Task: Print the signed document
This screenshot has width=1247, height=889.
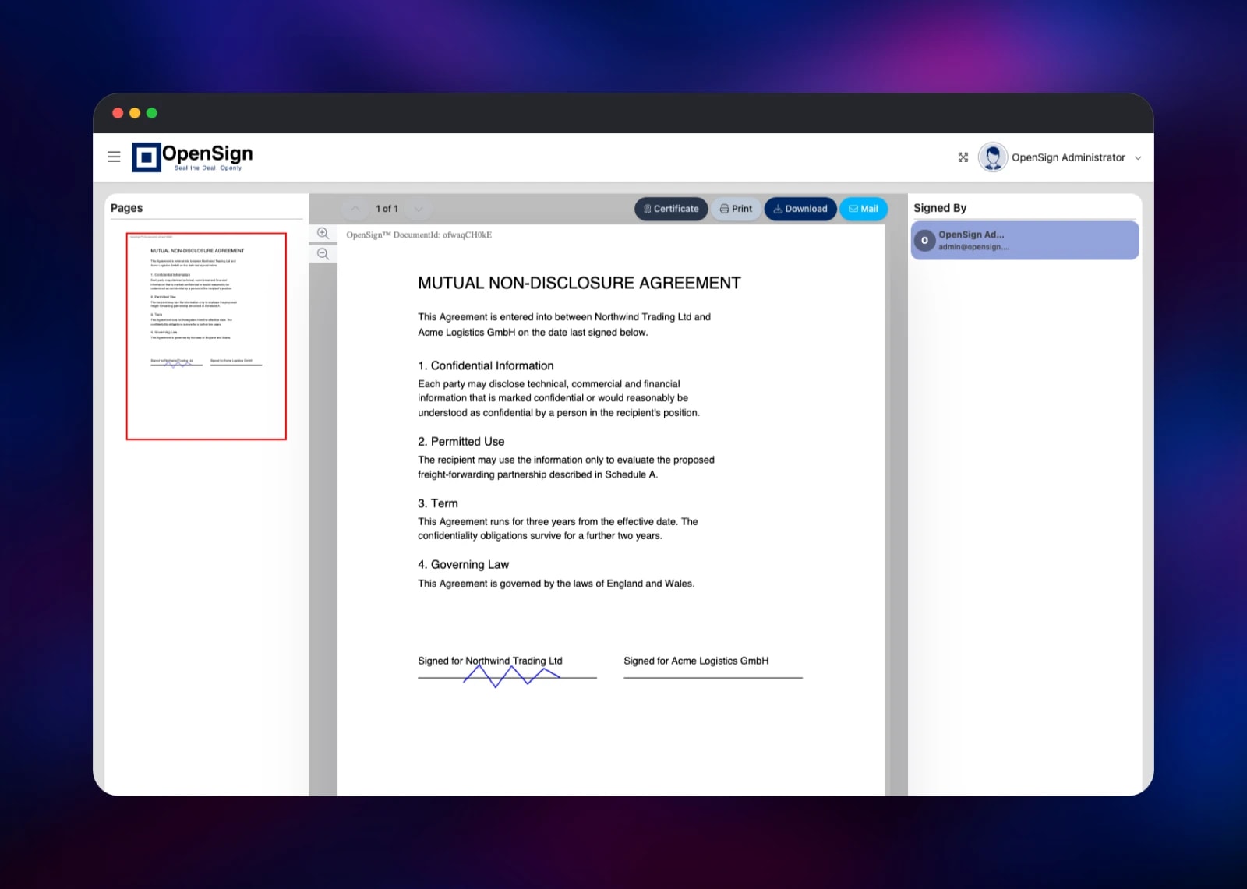Action: [x=736, y=209]
